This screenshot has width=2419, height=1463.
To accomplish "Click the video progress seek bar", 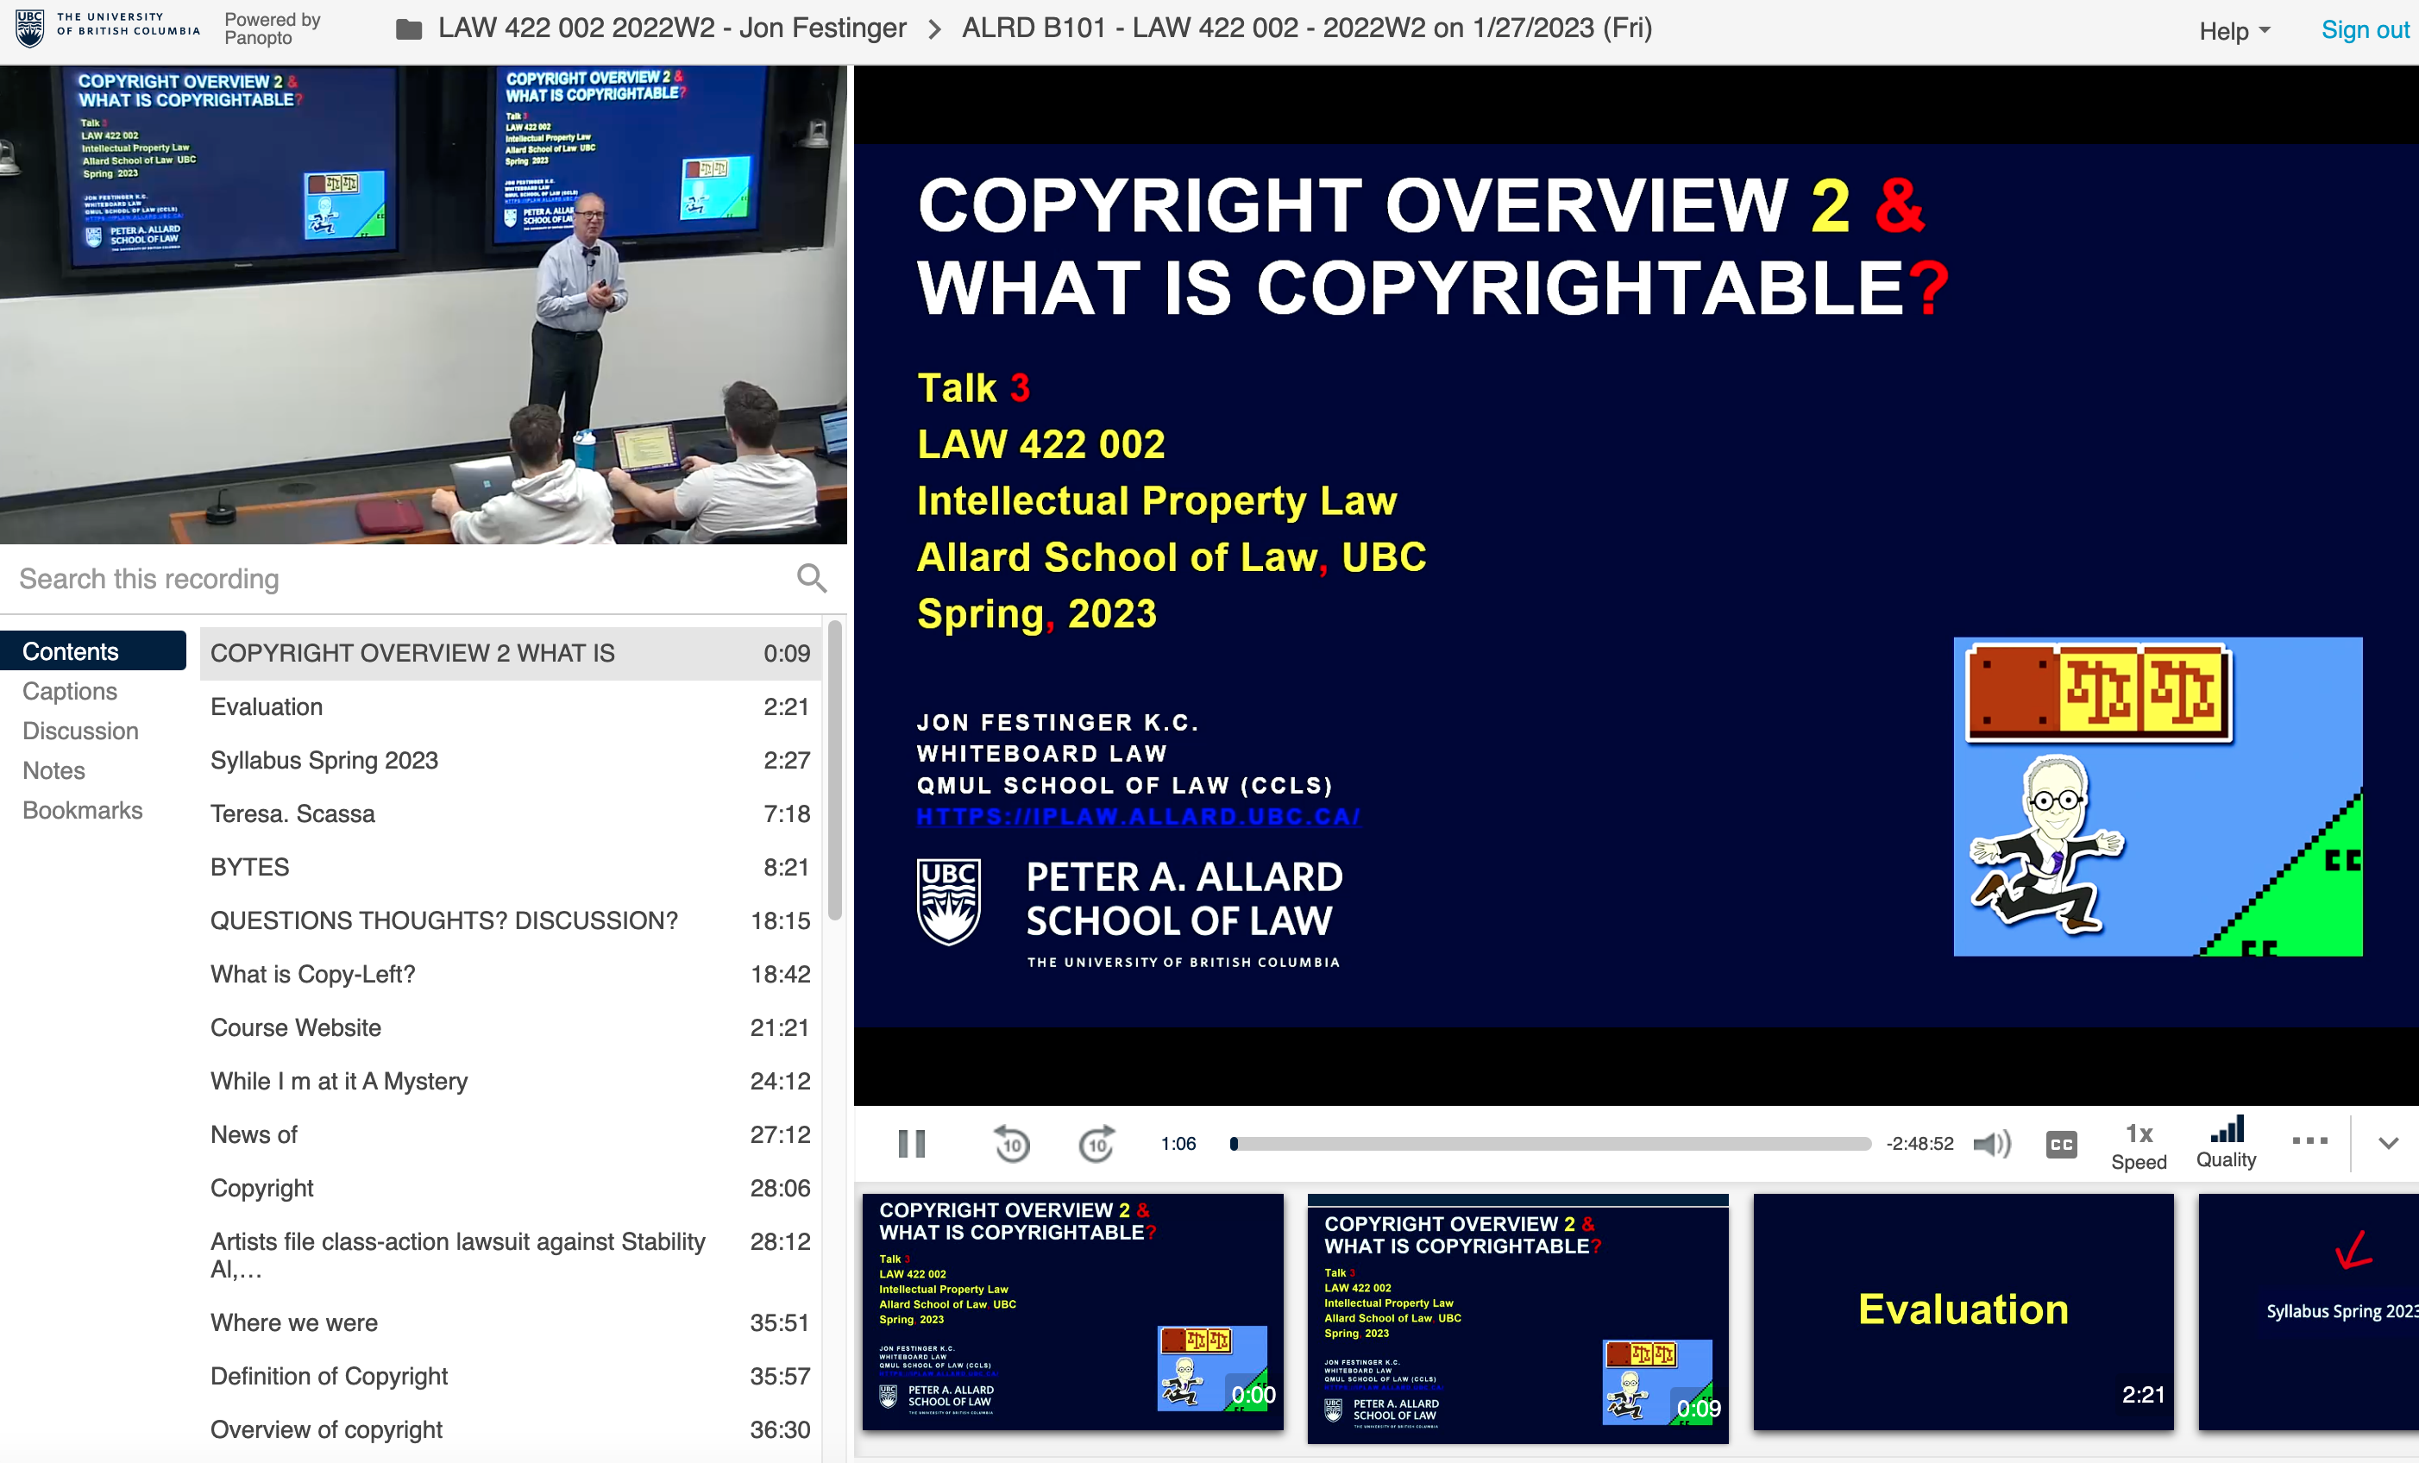I will (1551, 1144).
